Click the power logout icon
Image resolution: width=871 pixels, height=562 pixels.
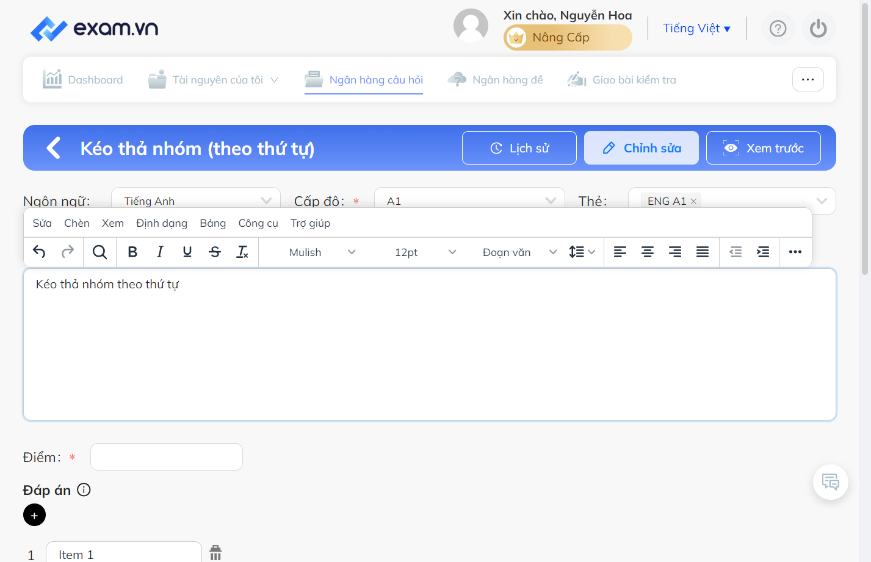(x=819, y=29)
